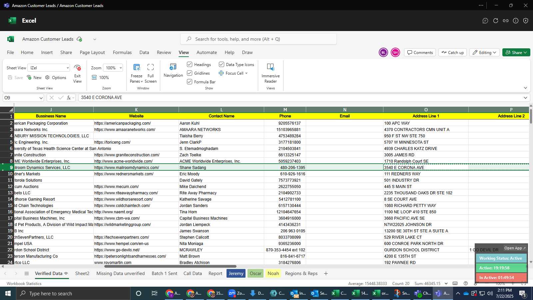Open the Comments pane
The height and width of the screenshot is (300, 533).
click(420, 52)
